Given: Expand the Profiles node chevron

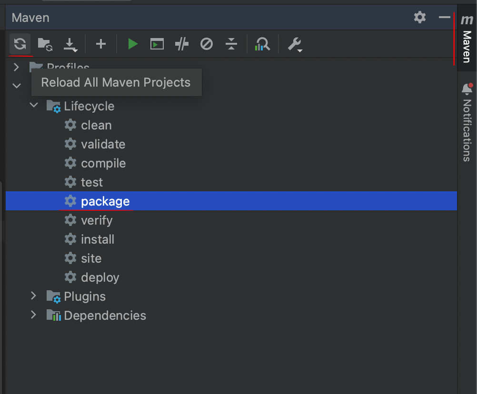Looking at the screenshot, I should [17, 67].
